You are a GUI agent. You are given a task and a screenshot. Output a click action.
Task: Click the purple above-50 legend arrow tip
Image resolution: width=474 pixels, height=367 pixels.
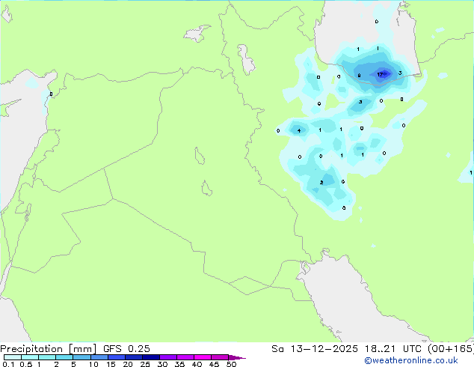(237, 357)
